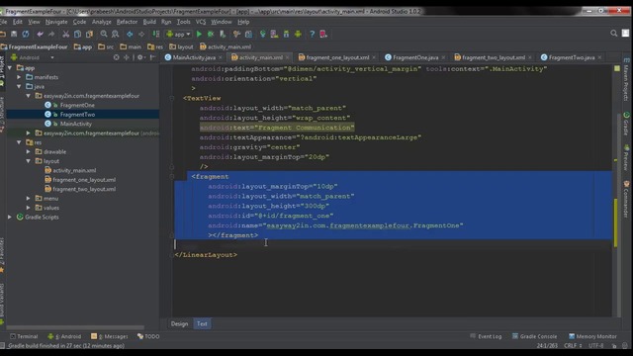Click the Redo arrow icon
Viewport: 633px width, 356px height.
tap(51, 35)
